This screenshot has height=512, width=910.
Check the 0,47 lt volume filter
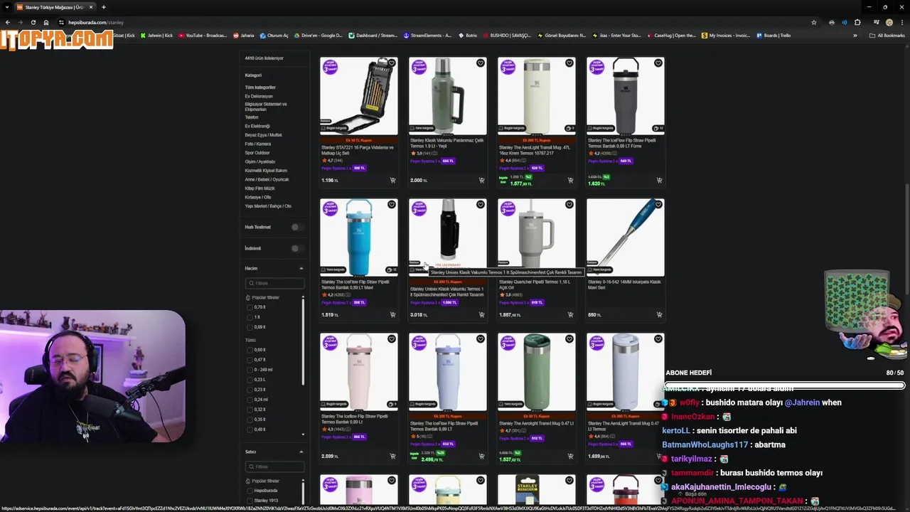click(250, 360)
